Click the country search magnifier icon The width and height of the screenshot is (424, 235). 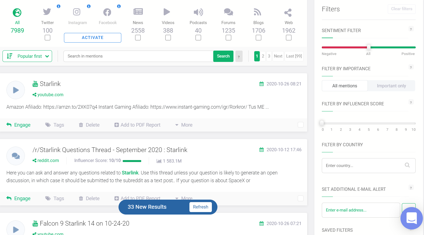point(407,165)
